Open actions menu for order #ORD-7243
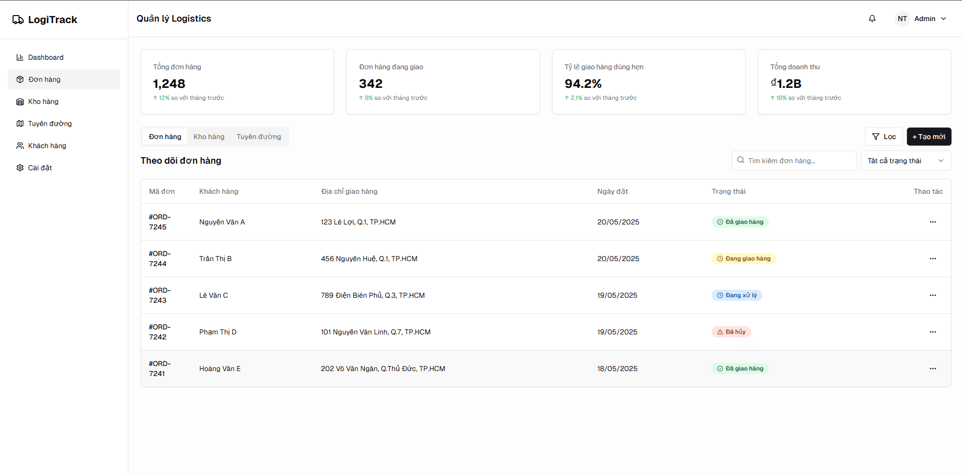962x475 pixels. pos(933,295)
